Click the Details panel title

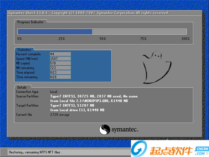[22, 88]
